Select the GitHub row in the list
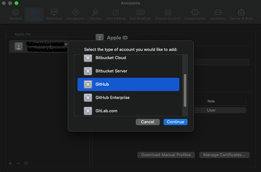The height and width of the screenshot is (172, 261). pos(128,84)
